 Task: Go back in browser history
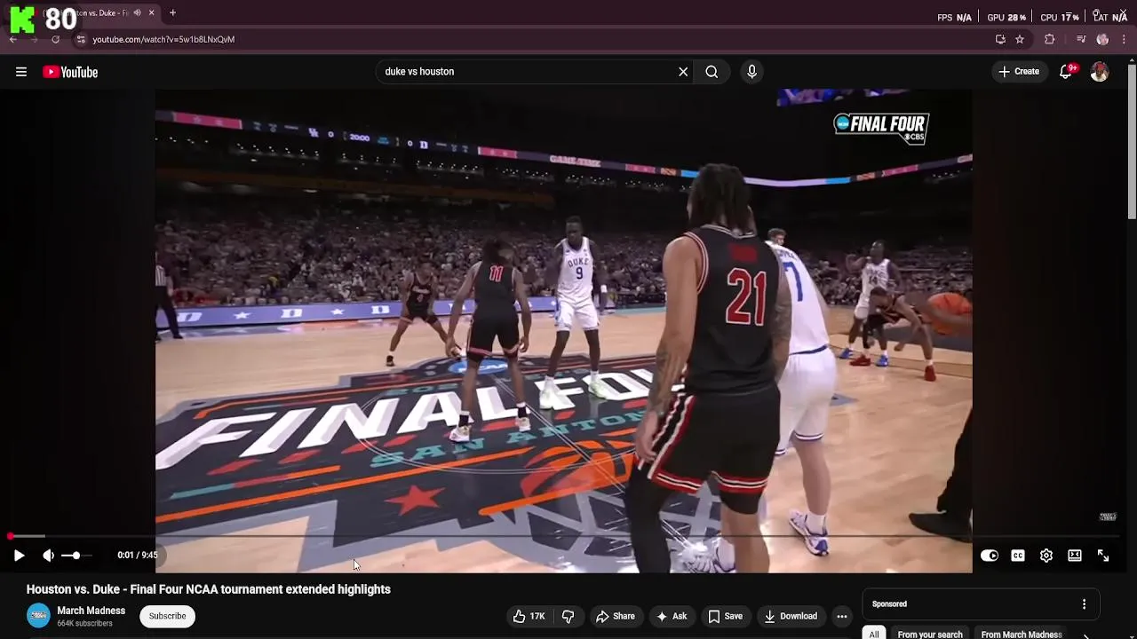tap(13, 39)
